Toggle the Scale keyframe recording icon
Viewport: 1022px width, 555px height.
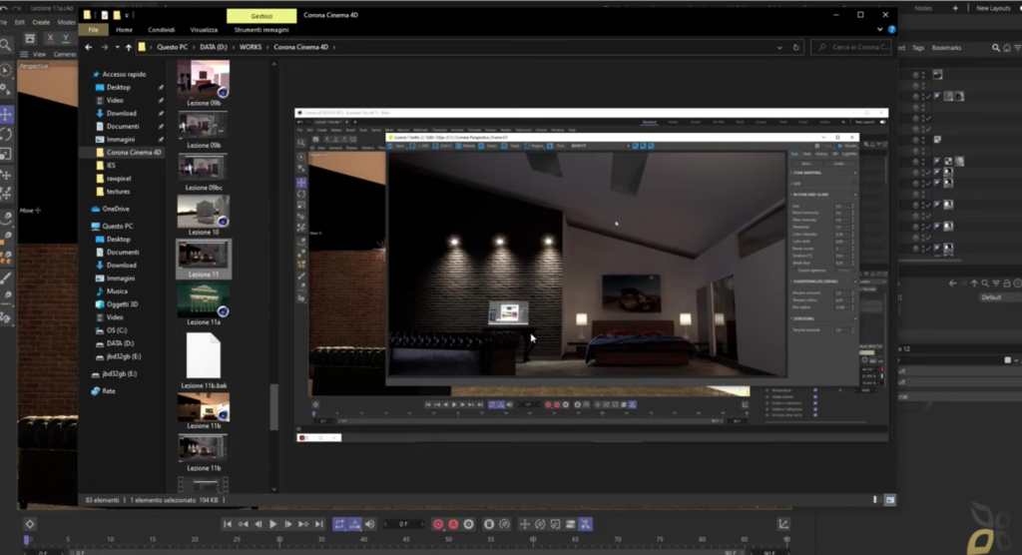coord(555,524)
